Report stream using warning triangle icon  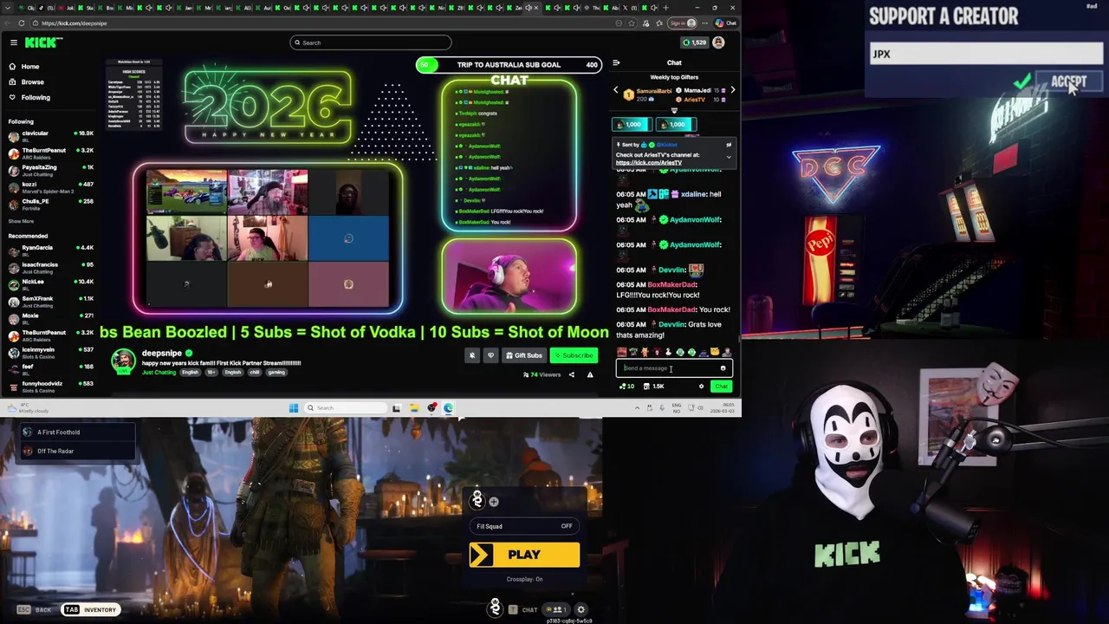590,375
